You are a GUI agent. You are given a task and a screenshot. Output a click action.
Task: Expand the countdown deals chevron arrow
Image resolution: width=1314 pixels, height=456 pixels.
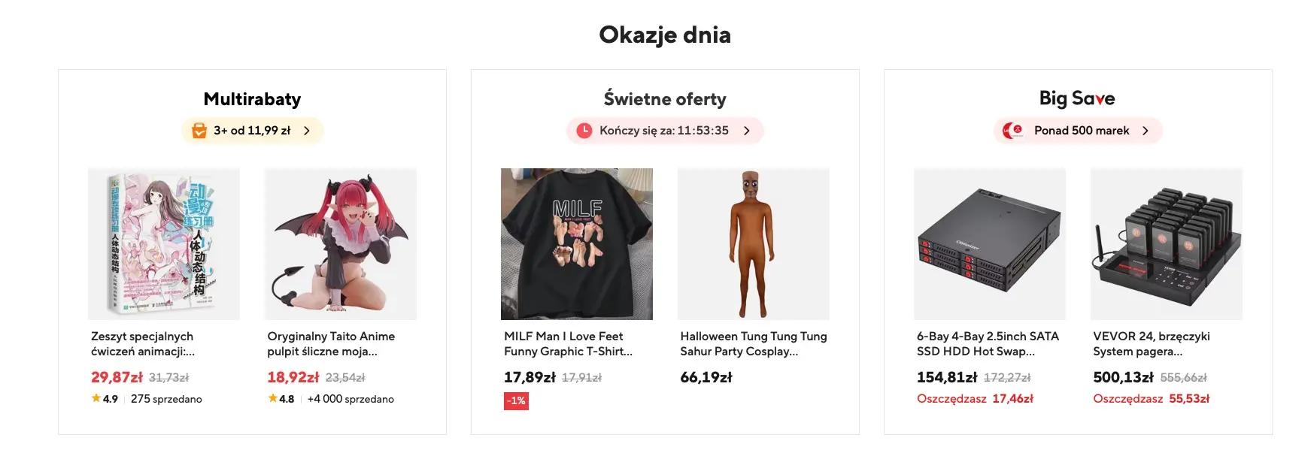[x=747, y=131]
